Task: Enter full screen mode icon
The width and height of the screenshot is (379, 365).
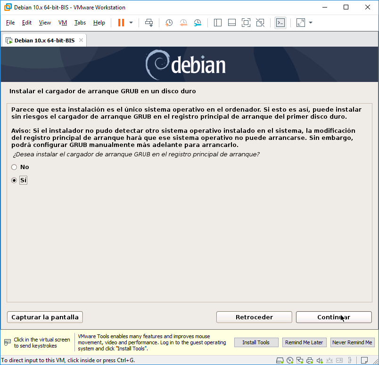Action: (246, 23)
